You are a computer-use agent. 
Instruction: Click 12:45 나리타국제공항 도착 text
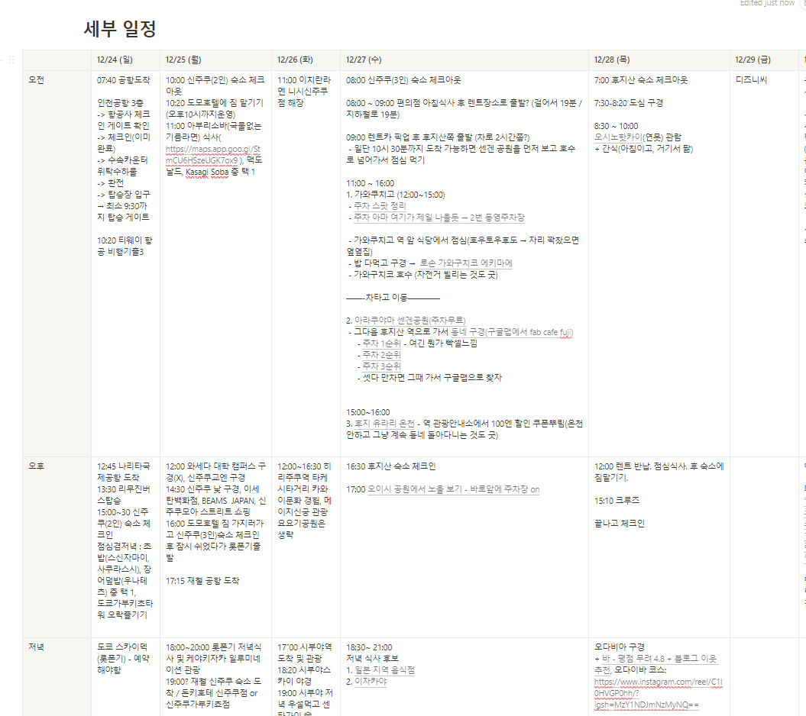(x=123, y=472)
